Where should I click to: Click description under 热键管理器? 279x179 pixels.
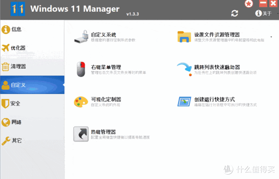[120, 137]
